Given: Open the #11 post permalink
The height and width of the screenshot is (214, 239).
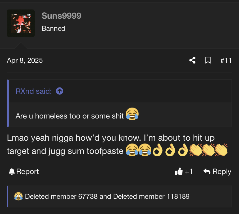Looking at the screenshot, I should [226, 60].
